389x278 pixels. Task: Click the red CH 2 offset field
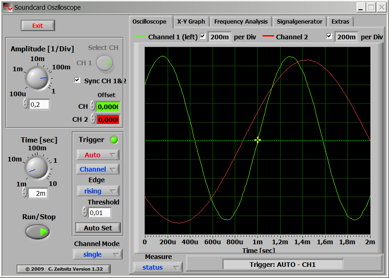[x=108, y=120]
